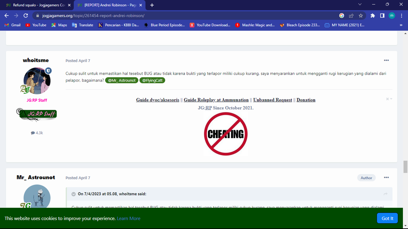
Task: Toggle the browser side panel
Action: (x=382, y=16)
